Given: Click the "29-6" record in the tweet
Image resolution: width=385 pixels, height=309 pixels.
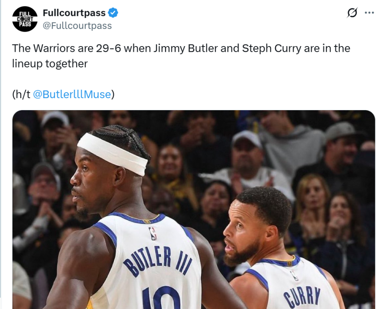Looking at the screenshot, I should click(x=108, y=48).
